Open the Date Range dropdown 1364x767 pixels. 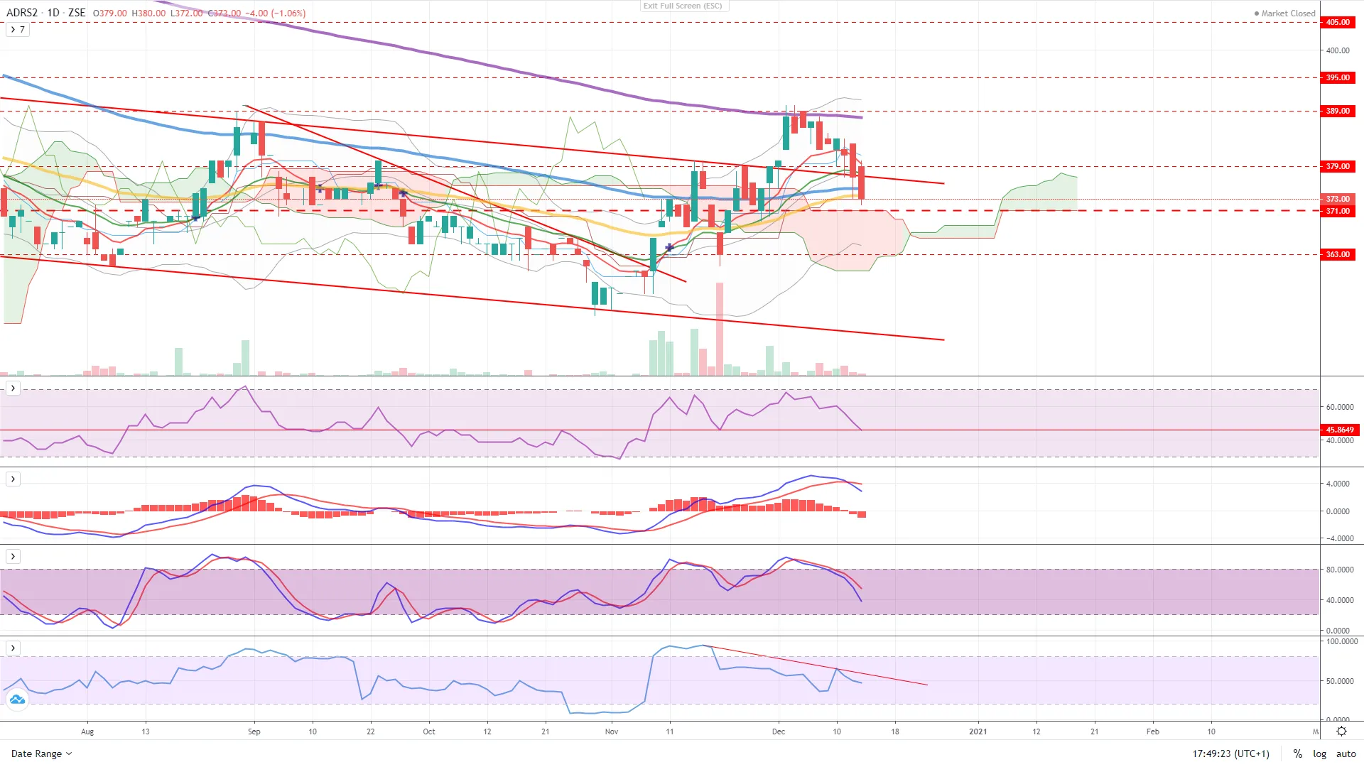pos(41,754)
